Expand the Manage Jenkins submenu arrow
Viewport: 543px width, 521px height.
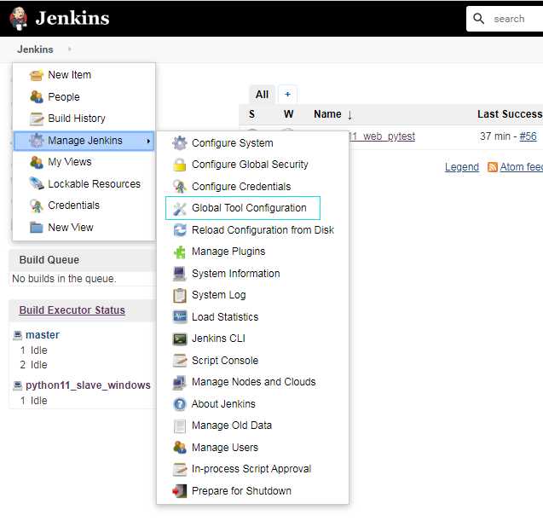tap(148, 141)
